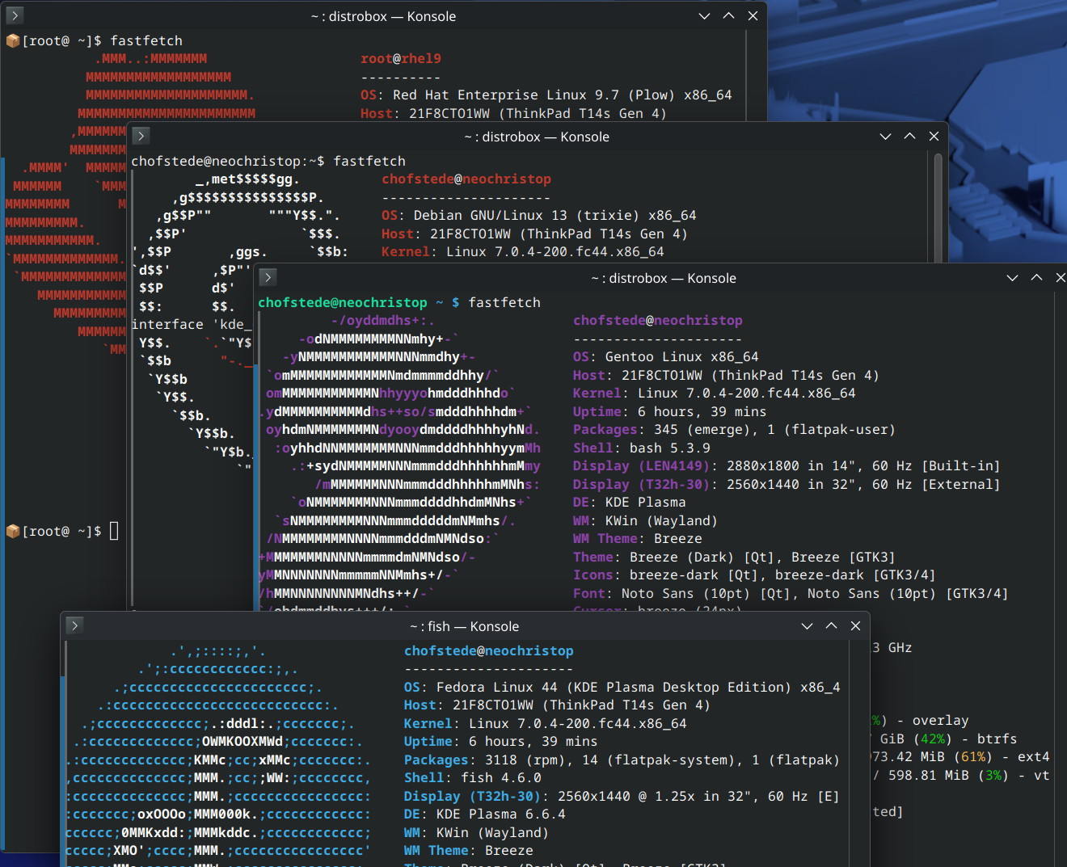The width and height of the screenshot is (1067, 867).
Task: Click the Host line in the fish window
Action: coord(558,705)
